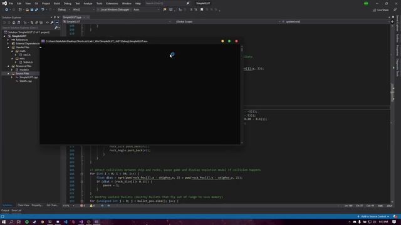Open the Build menu
Viewport: 401px width, 225px height.
click(x=57, y=4)
